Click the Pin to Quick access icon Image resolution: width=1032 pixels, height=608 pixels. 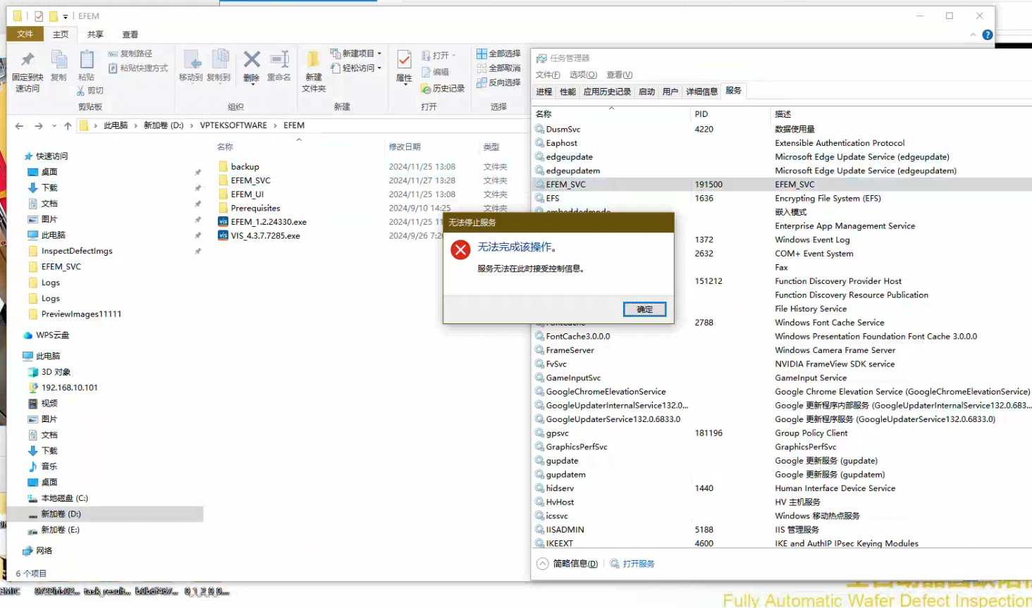tap(27, 60)
